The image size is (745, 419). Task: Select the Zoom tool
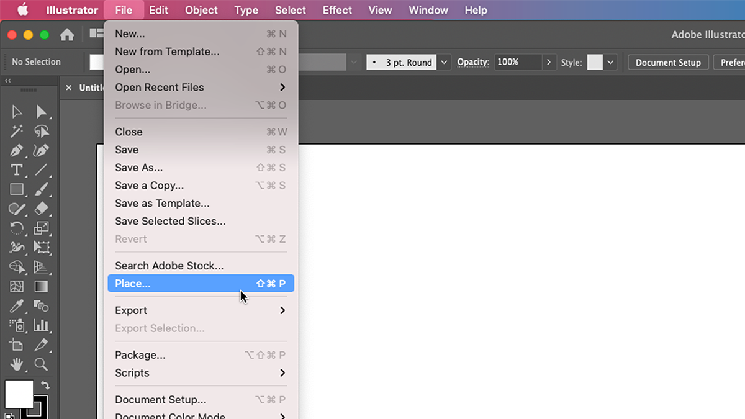point(41,365)
